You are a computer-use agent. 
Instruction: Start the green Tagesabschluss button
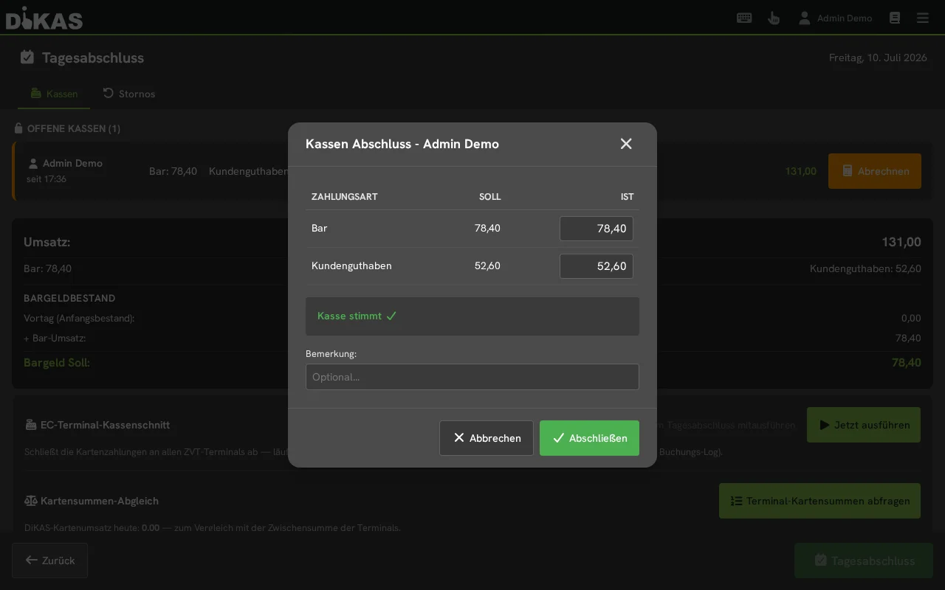point(864,560)
